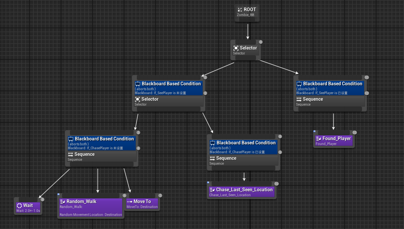
Task: Click the connection arrow from ROOT to Selector
Action: click(x=248, y=31)
